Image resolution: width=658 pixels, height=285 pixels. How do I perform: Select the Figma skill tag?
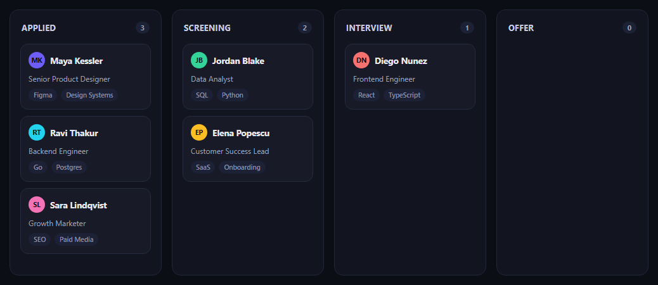click(x=43, y=95)
